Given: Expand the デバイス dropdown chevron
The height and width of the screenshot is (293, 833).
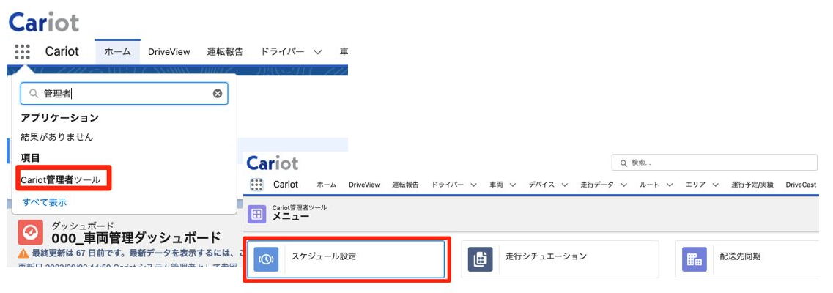Looking at the screenshot, I should (564, 185).
